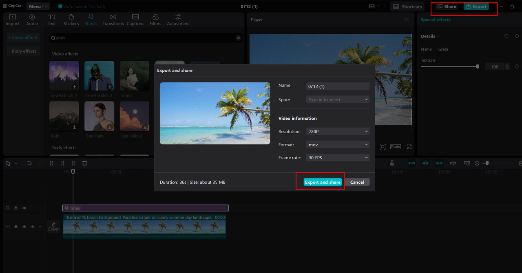
Task: Start voice recording with the microphone icon
Action: click(392, 163)
